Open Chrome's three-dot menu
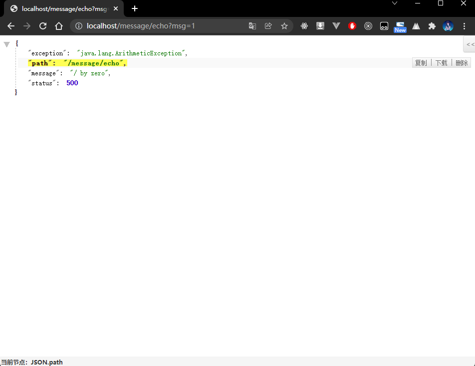Screen dimensions: 475x366 (464, 26)
